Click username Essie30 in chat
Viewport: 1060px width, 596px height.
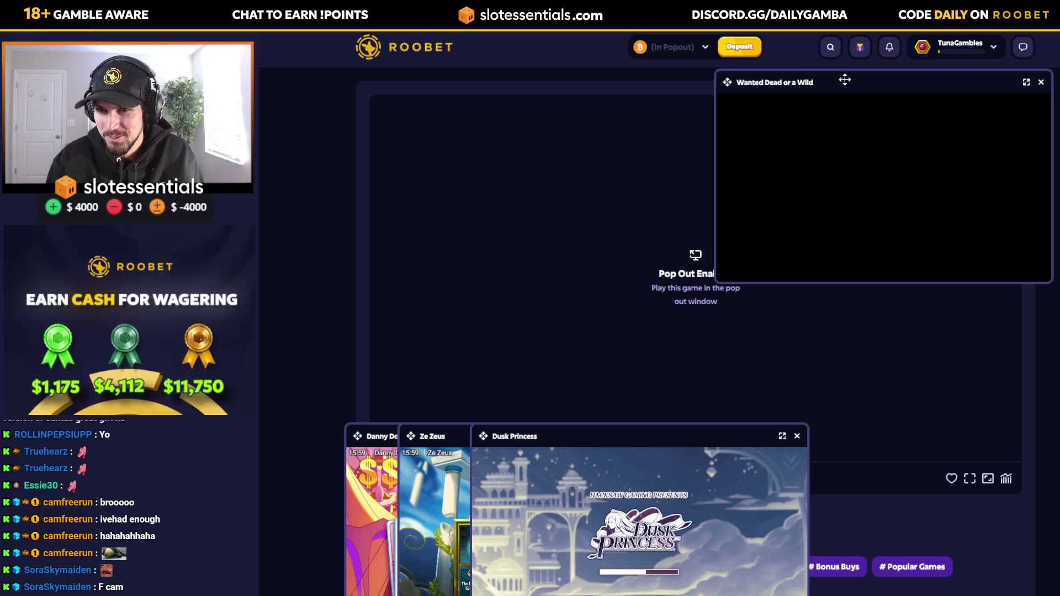[x=41, y=486]
